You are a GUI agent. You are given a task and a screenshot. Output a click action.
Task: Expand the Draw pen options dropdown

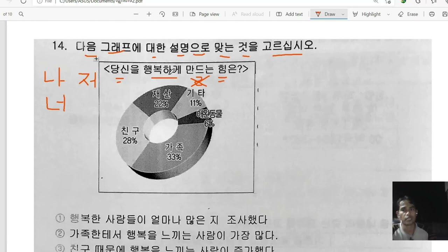(343, 14)
